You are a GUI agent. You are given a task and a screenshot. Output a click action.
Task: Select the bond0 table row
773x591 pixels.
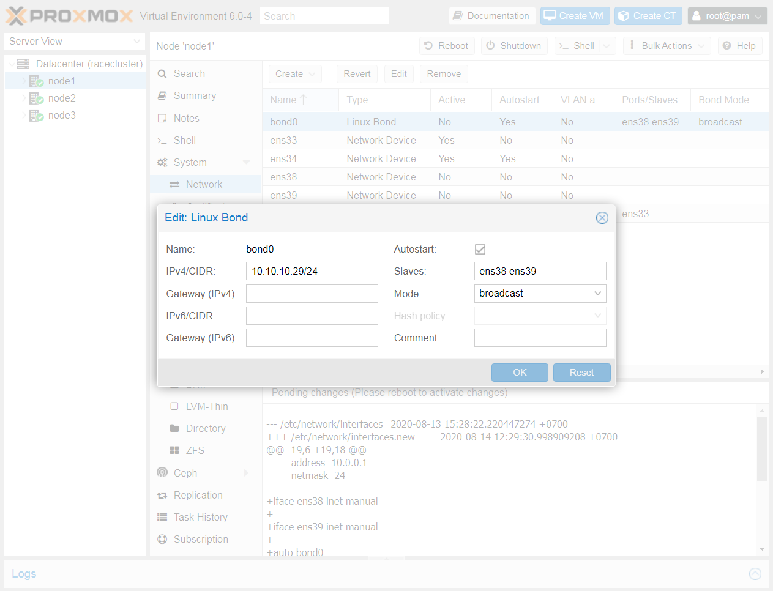(515, 122)
